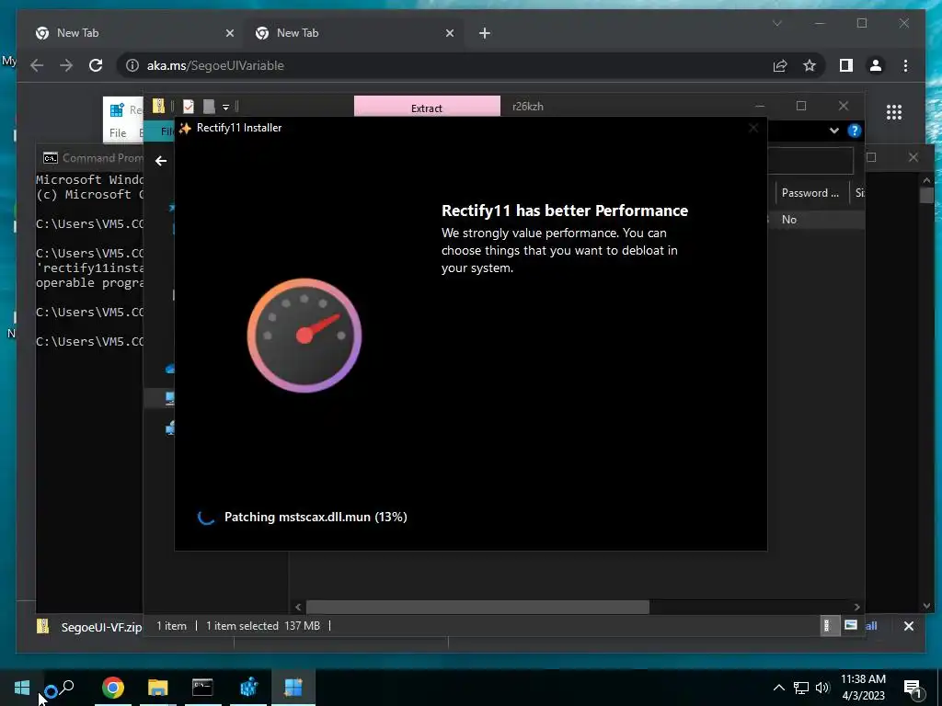Open a new Chrome tab
This screenshot has height=706, width=942.
click(x=485, y=34)
